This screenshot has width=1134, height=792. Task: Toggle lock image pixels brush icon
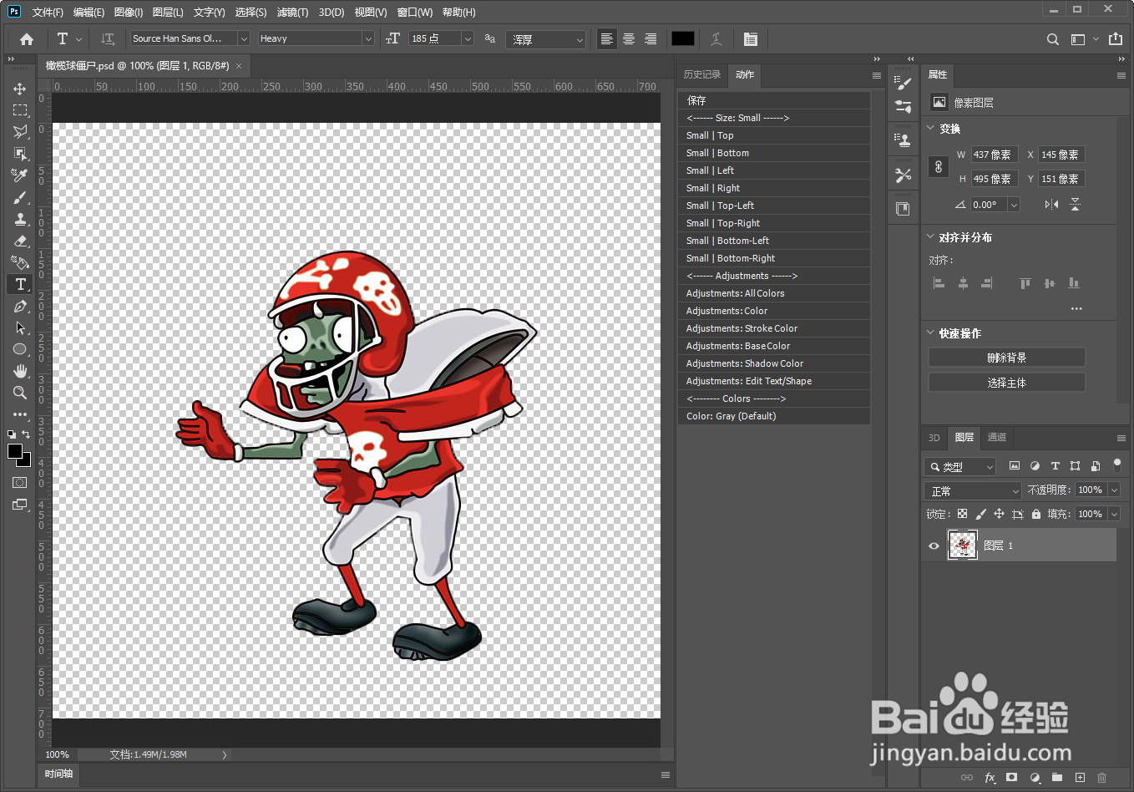coord(980,514)
